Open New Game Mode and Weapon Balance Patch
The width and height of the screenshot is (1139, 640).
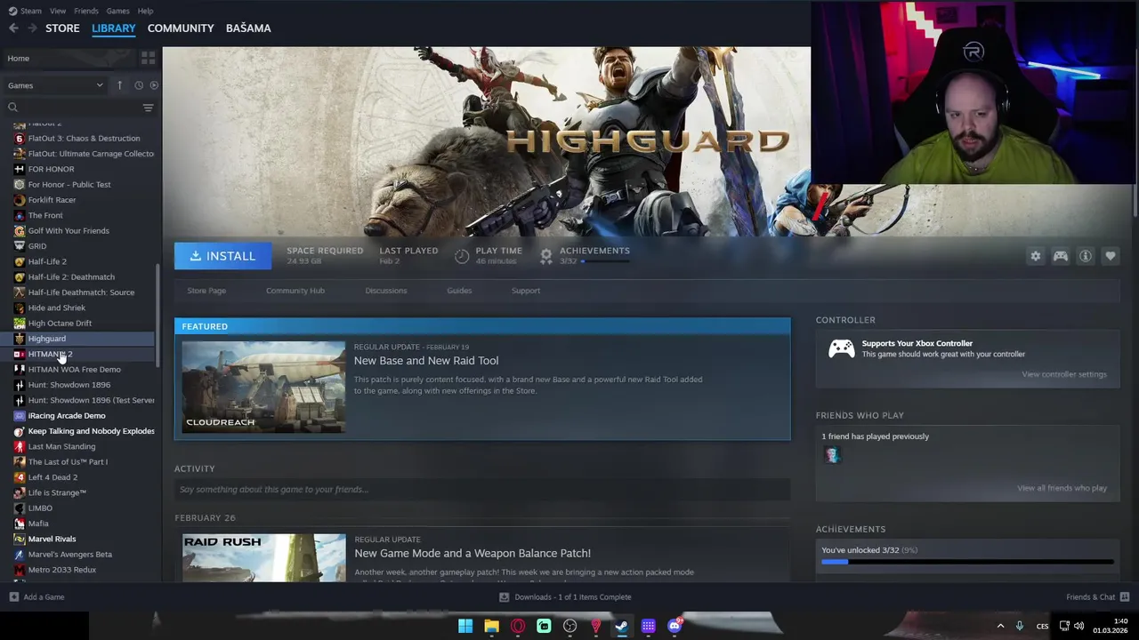(x=473, y=553)
